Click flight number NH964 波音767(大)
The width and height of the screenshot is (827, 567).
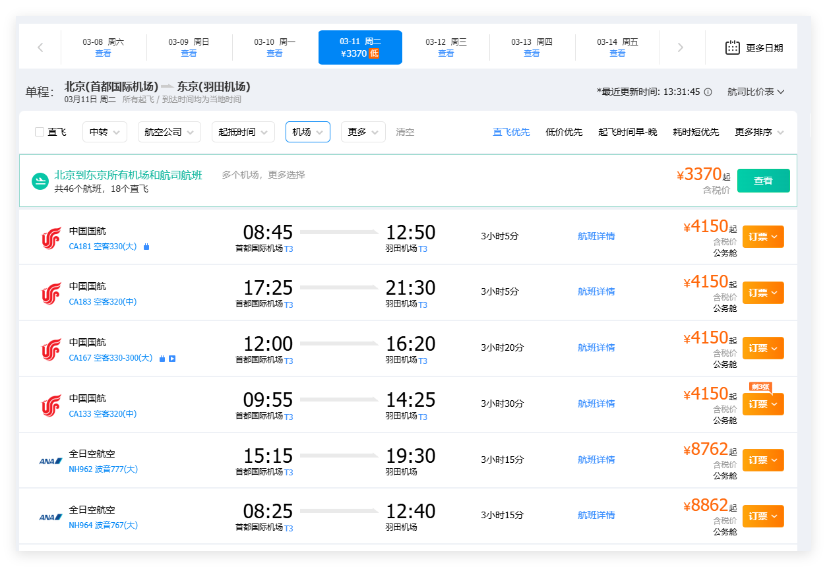pyautogui.click(x=104, y=525)
